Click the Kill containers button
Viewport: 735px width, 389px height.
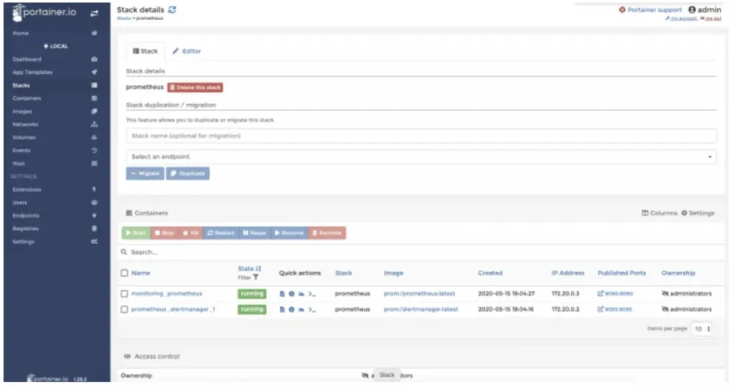point(191,233)
